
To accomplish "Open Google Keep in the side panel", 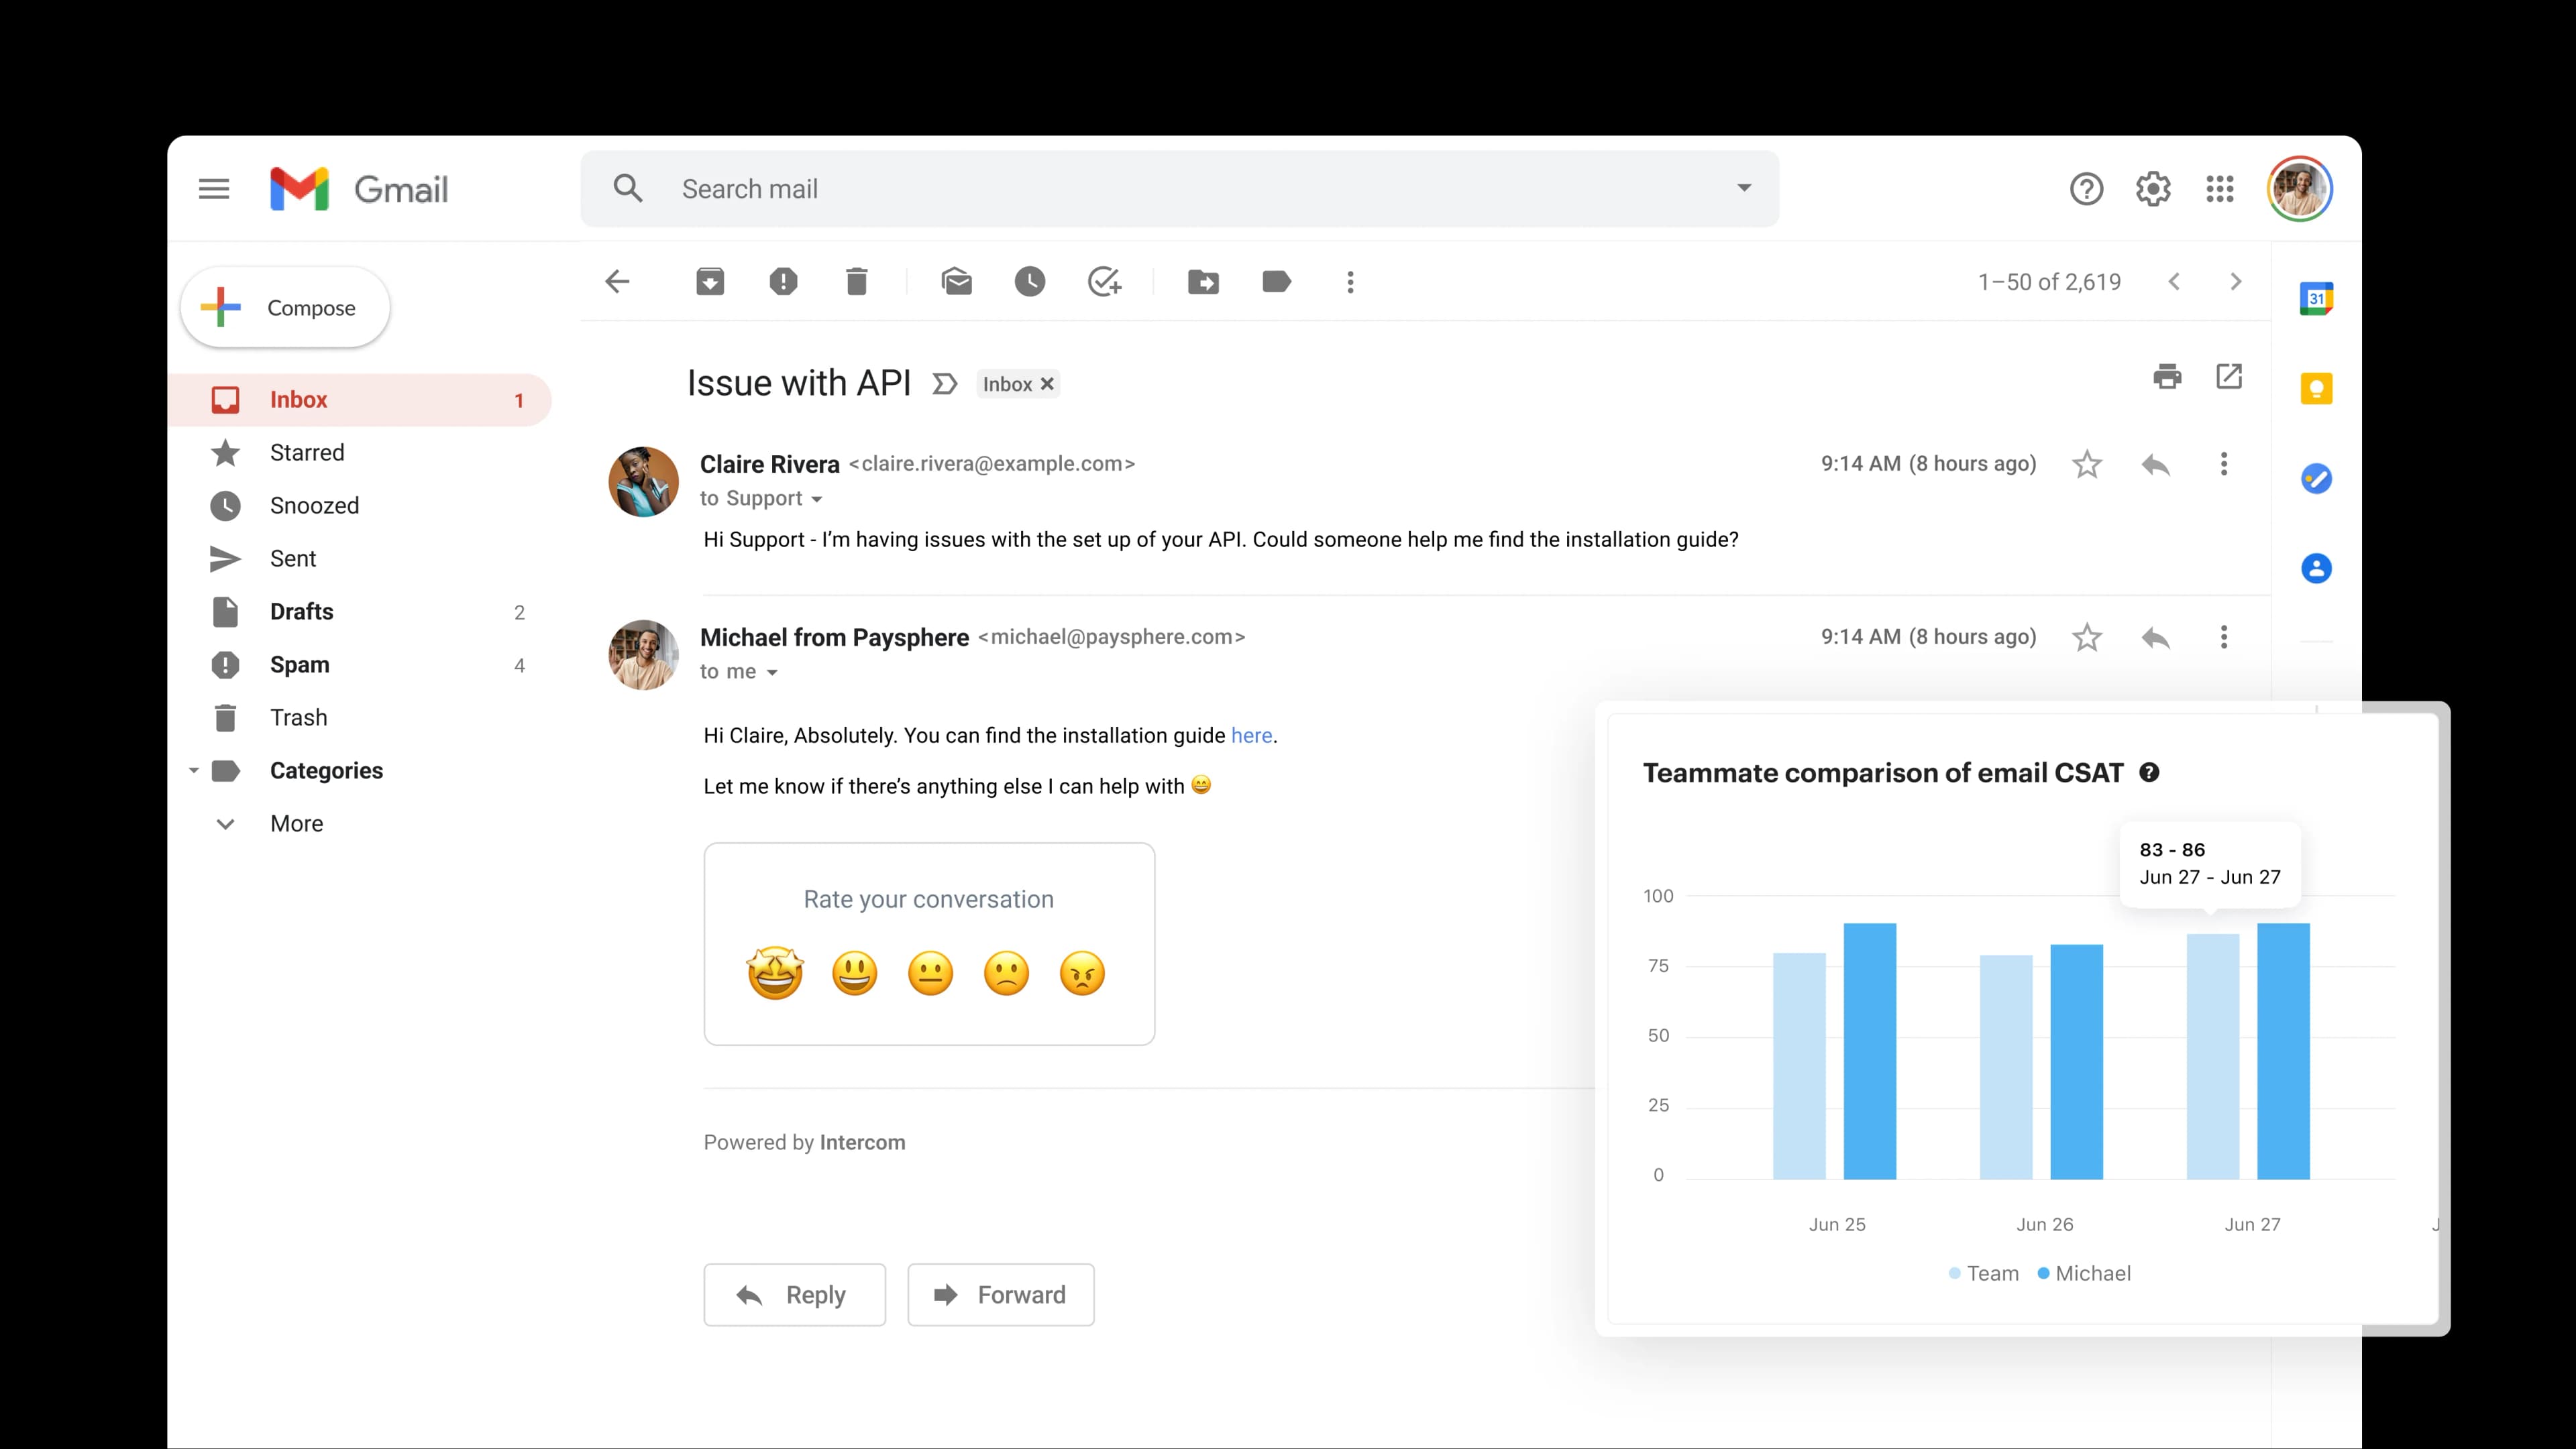I will pyautogui.click(x=2317, y=389).
